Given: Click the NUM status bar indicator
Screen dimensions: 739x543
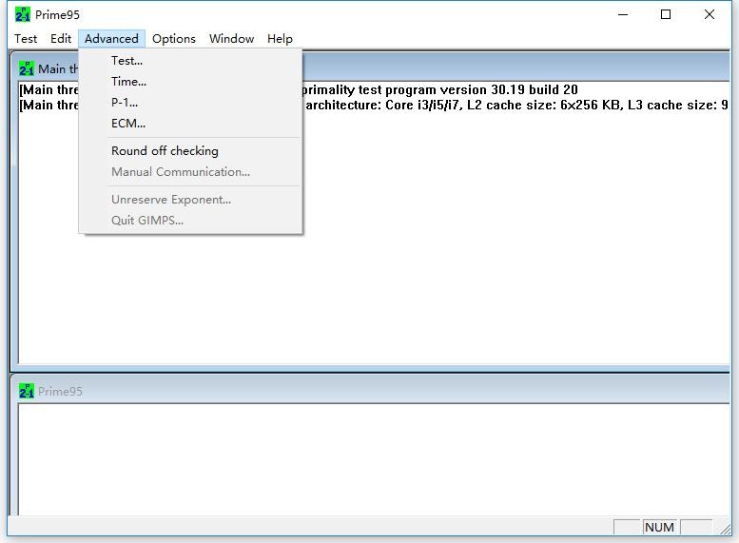Looking at the screenshot, I should (x=659, y=527).
